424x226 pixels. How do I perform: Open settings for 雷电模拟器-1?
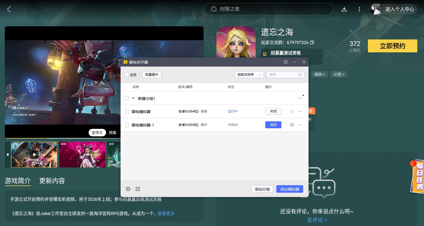(292, 125)
